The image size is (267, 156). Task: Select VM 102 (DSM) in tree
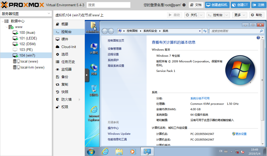(x=27, y=44)
